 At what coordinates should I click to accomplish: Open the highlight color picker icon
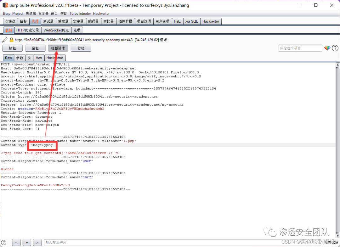point(327,48)
